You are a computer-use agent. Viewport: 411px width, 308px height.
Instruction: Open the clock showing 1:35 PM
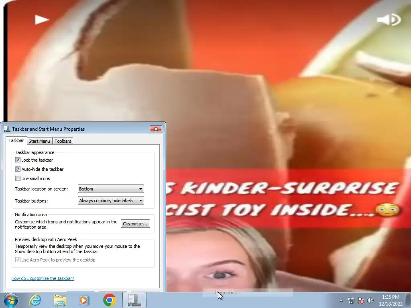[391, 300]
